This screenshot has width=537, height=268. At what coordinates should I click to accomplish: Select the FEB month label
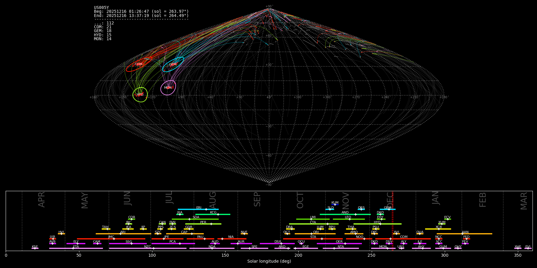(x=483, y=200)
